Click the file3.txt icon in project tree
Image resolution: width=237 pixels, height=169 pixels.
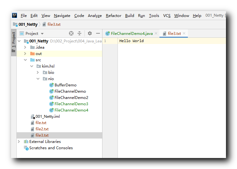[x=32, y=135]
